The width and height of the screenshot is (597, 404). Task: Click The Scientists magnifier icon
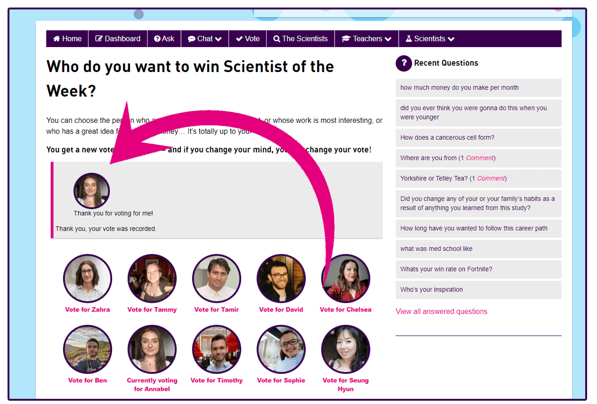click(277, 39)
